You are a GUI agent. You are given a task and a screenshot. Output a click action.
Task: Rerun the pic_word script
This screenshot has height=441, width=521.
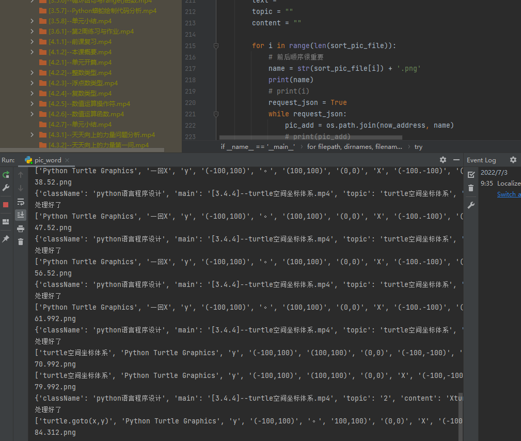click(6, 175)
